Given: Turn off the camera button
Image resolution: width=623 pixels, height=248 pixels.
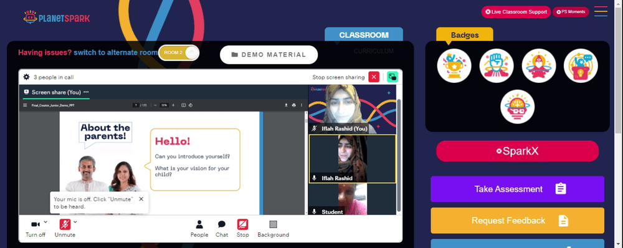Looking at the screenshot, I should [x=36, y=224].
